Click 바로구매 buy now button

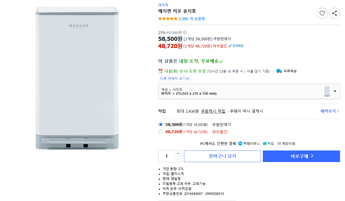(x=301, y=156)
